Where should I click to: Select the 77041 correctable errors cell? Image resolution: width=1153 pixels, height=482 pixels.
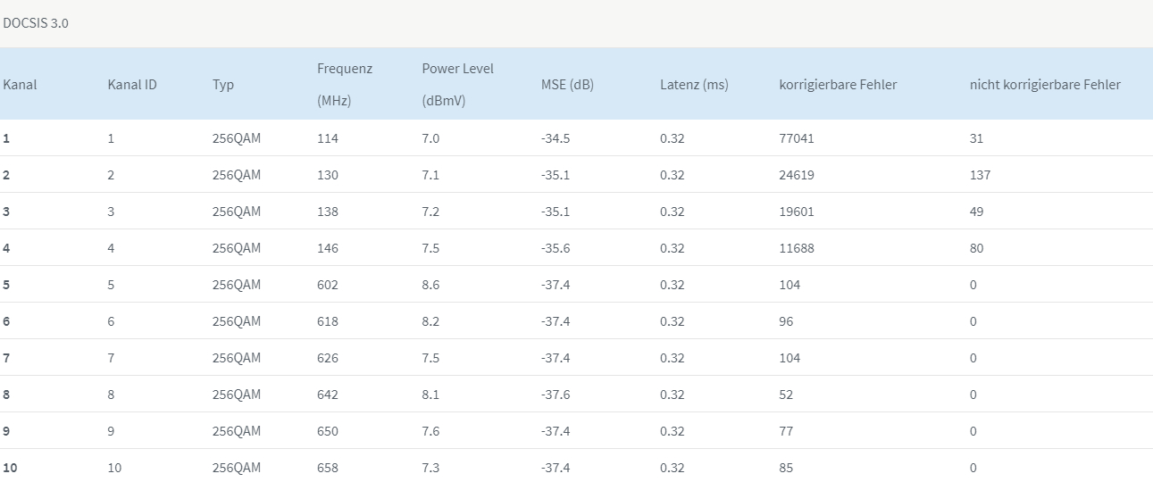797,138
